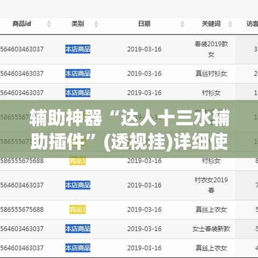Click id 564603463037 in 真丝衬衫女 row
This screenshot has height=258, width=258.
coord(21,74)
